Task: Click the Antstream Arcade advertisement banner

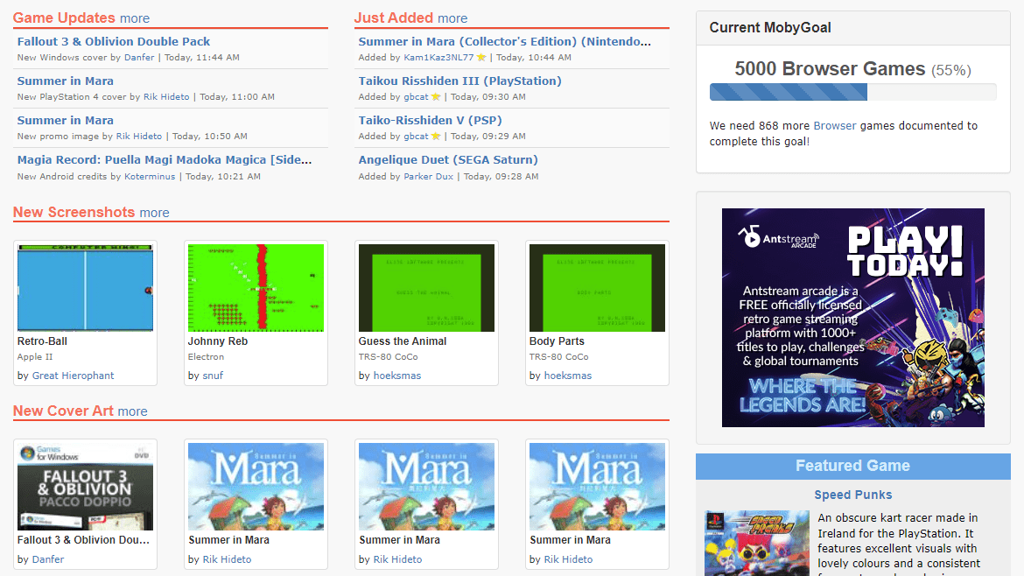Action: (852, 318)
